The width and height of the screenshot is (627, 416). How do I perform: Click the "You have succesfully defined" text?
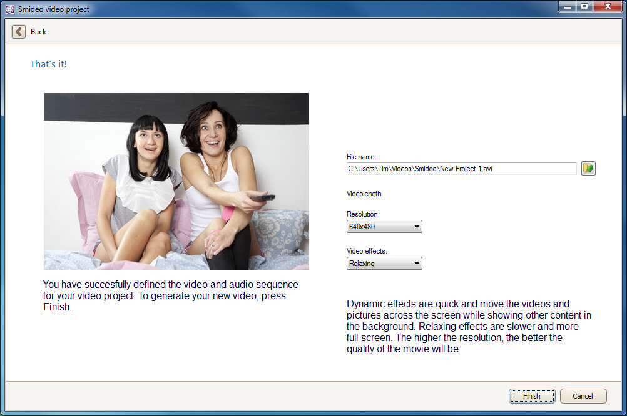(x=171, y=295)
